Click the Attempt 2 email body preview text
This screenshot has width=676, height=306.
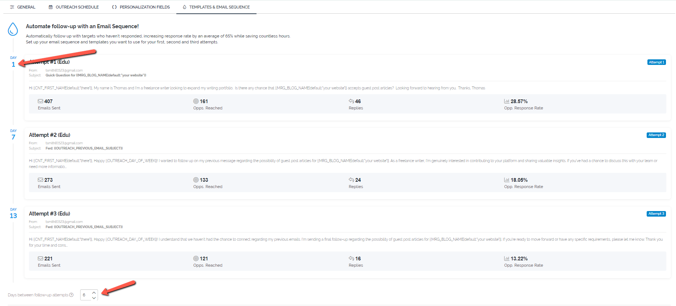[343, 164]
